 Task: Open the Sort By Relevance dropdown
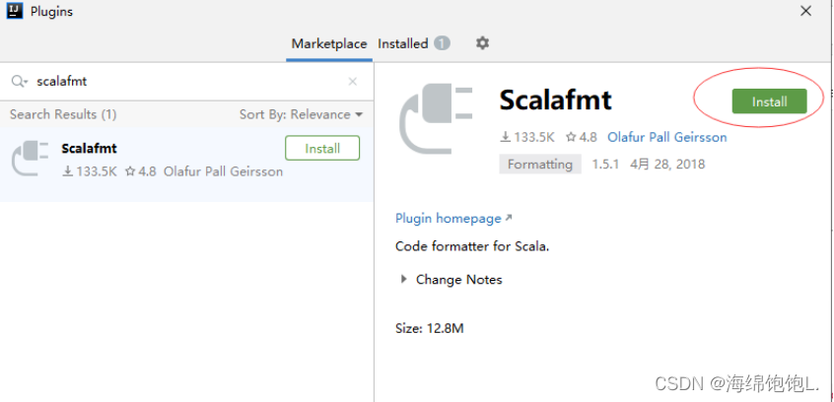point(301,114)
